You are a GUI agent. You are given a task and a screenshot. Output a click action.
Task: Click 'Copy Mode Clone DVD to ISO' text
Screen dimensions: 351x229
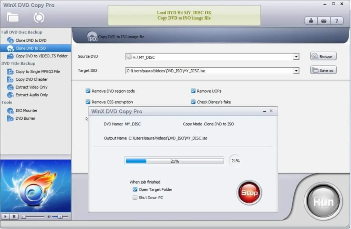click(x=208, y=124)
